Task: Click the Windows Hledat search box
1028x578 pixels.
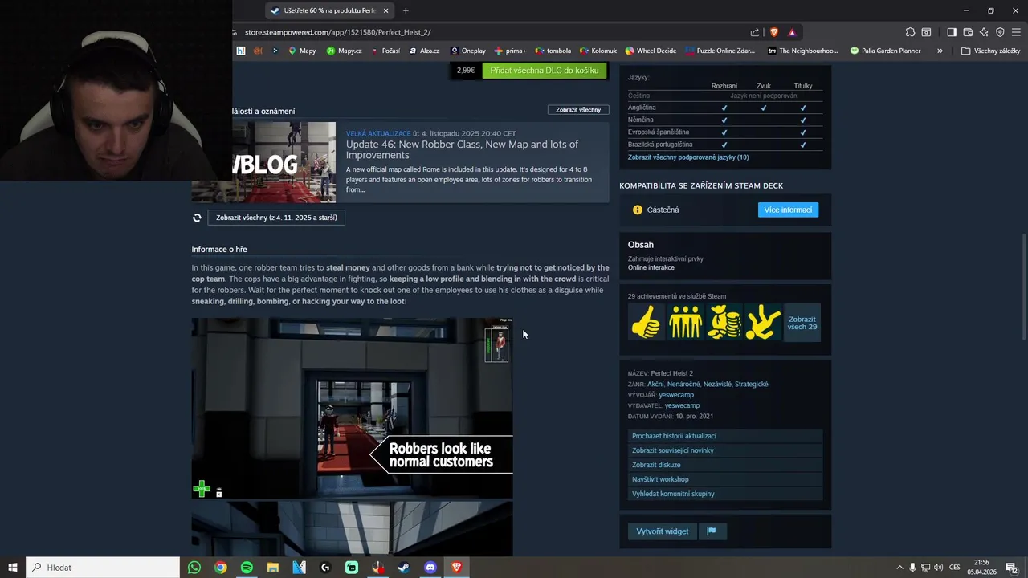Action: pos(103,568)
